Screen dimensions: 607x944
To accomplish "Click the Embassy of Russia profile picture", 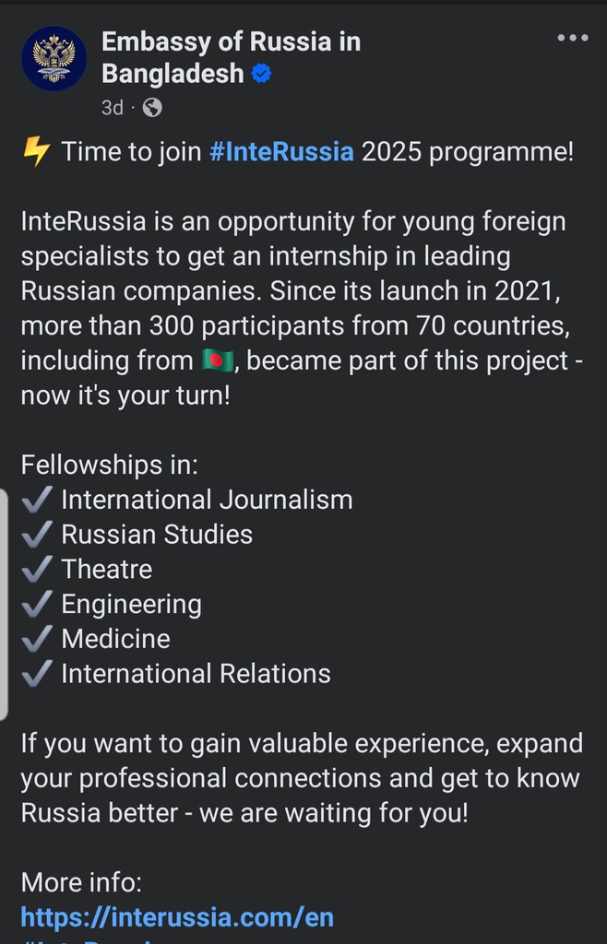I will click(54, 58).
